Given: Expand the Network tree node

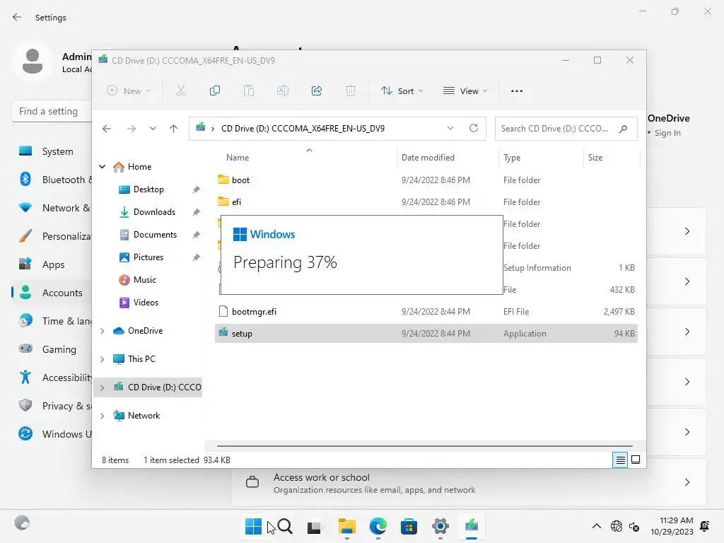Looking at the screenshot, I should tap(102, 416).
